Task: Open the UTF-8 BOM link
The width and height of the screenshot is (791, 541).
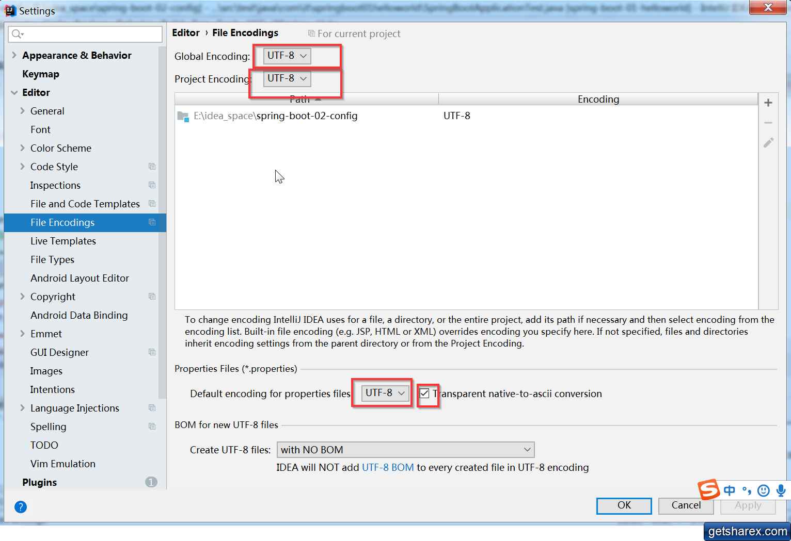Action: pos(388,467)
